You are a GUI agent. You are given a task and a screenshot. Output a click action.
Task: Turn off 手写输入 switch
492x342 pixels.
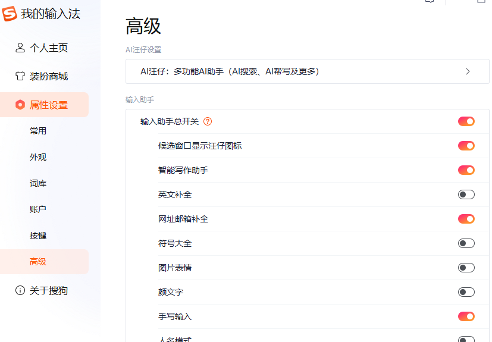466,316
